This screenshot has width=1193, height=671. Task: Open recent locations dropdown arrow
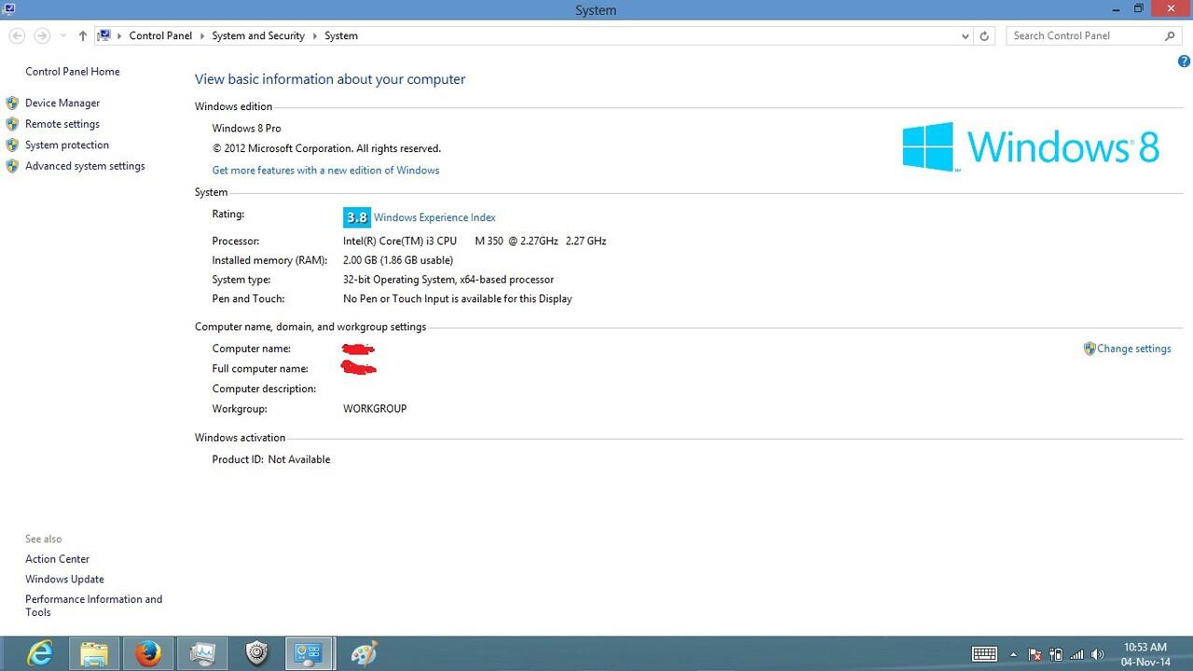coord(62,35)
